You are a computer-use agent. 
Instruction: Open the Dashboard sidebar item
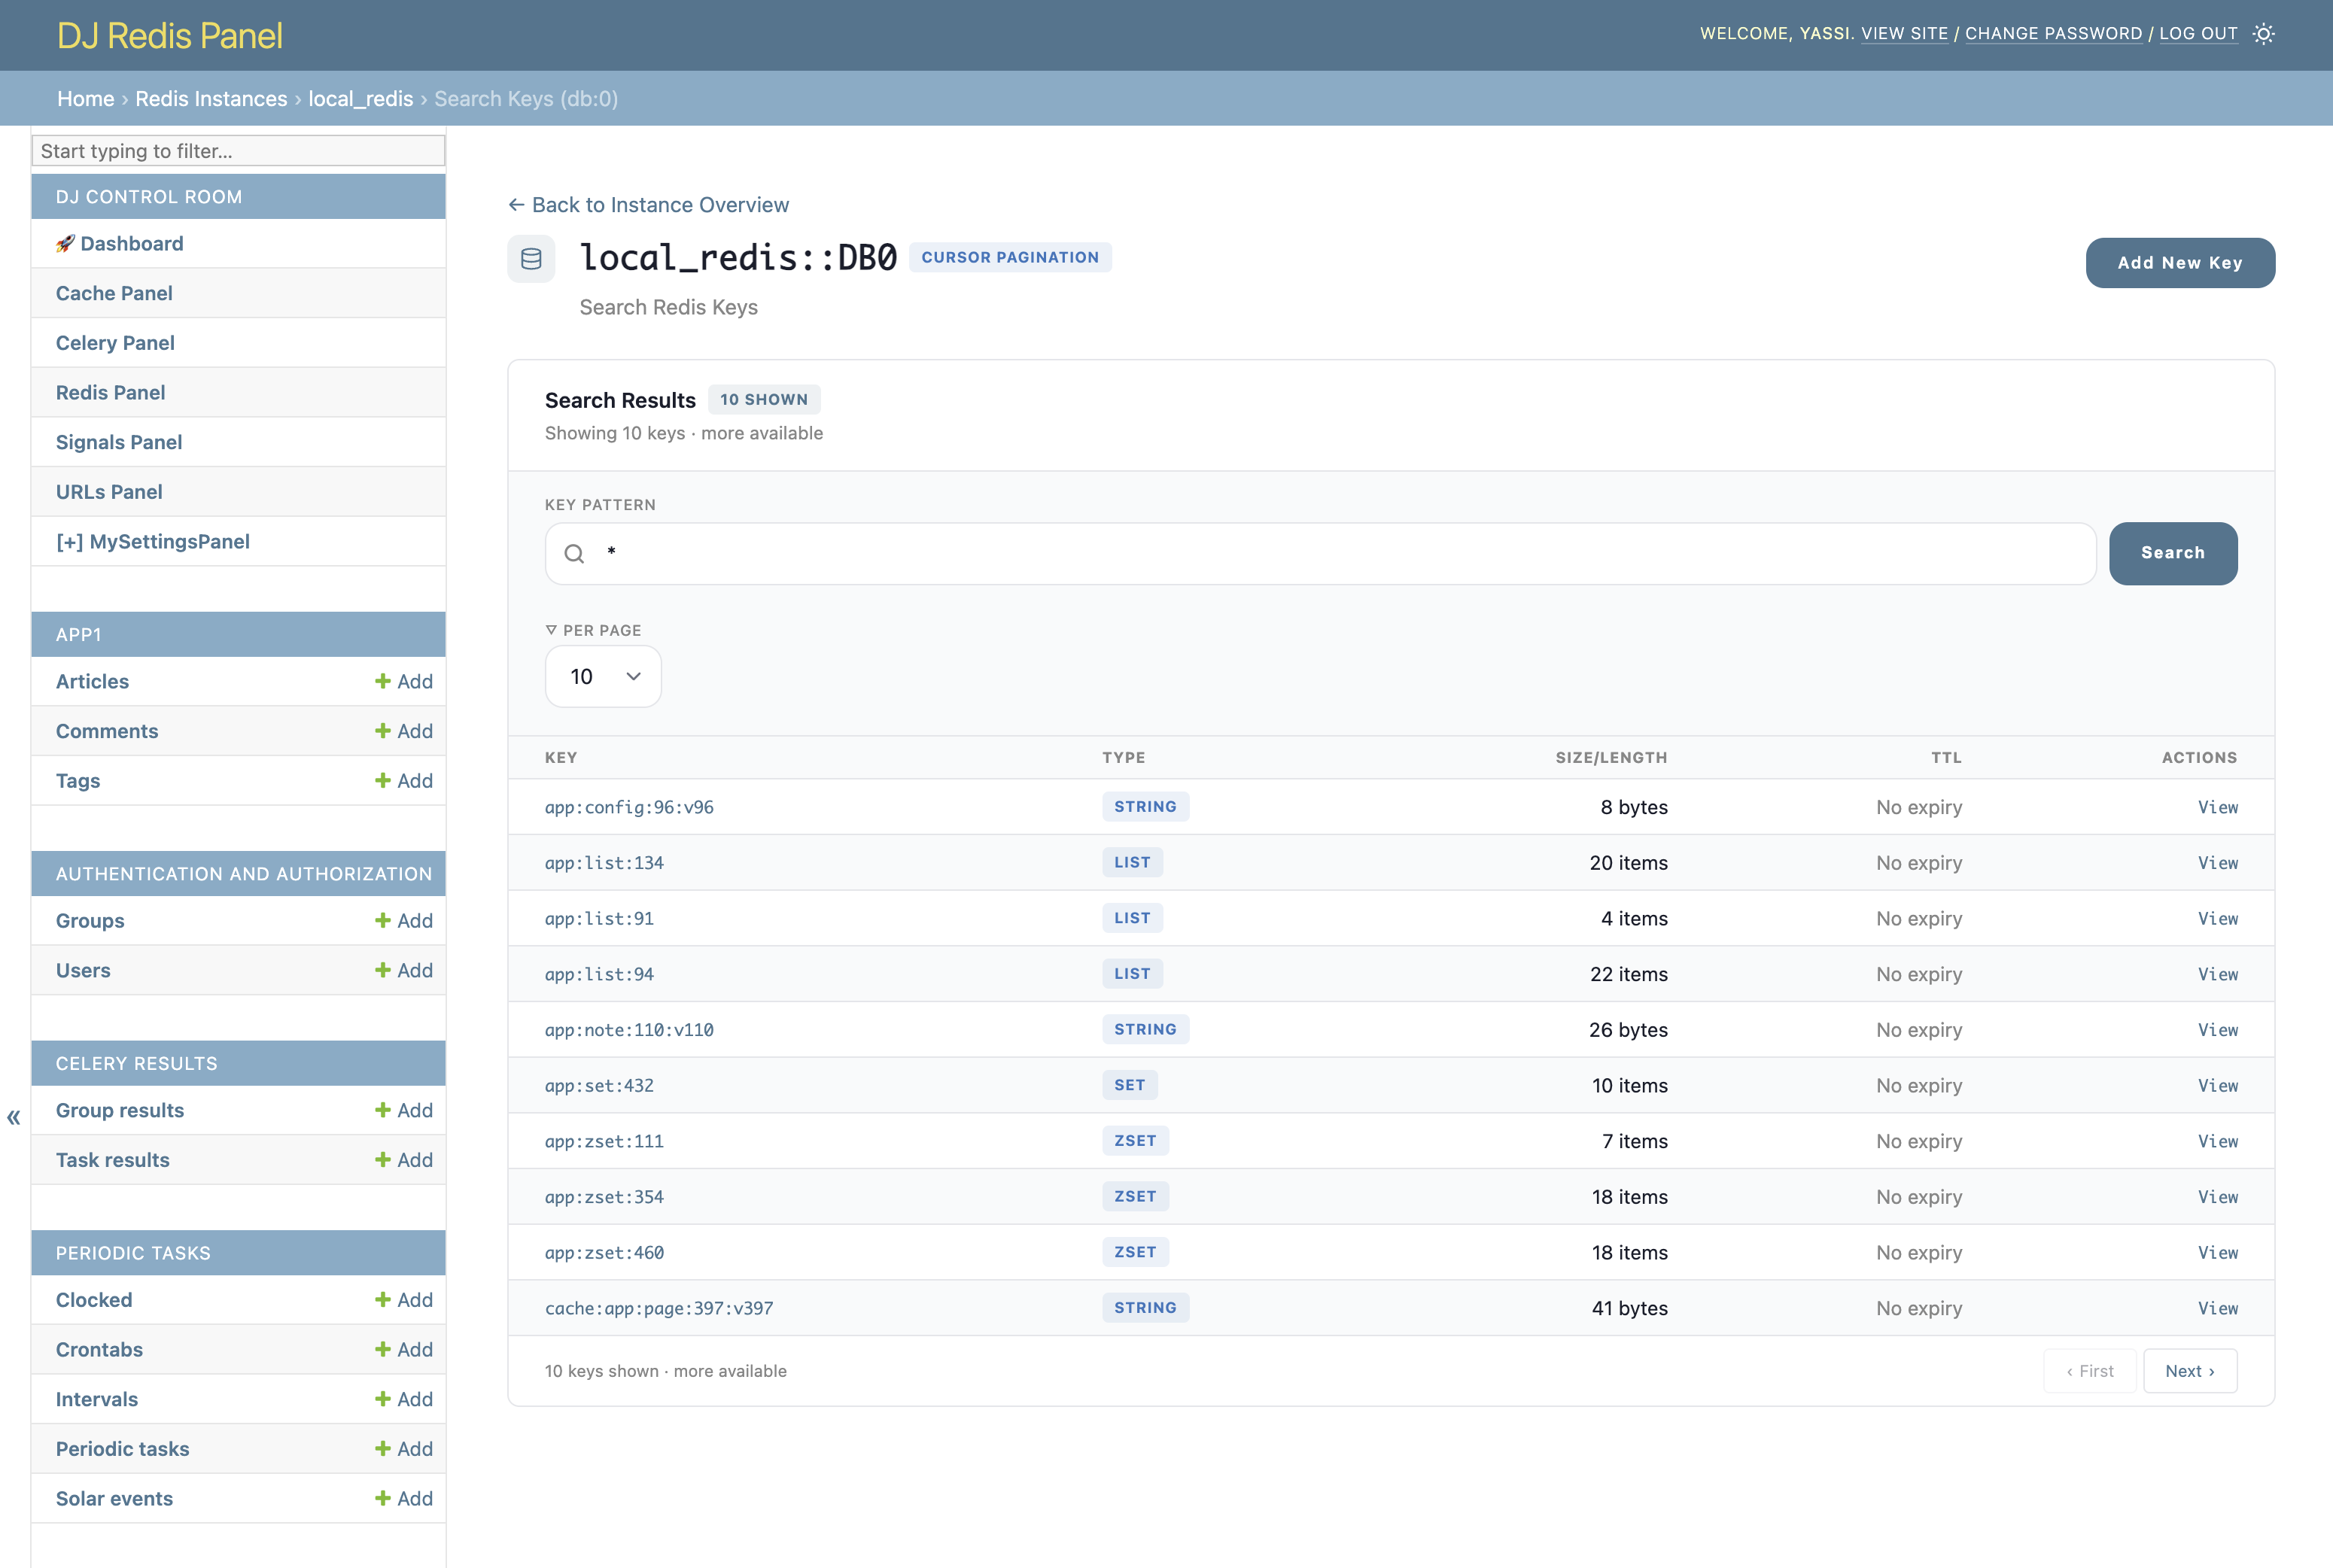coord(120,243)
